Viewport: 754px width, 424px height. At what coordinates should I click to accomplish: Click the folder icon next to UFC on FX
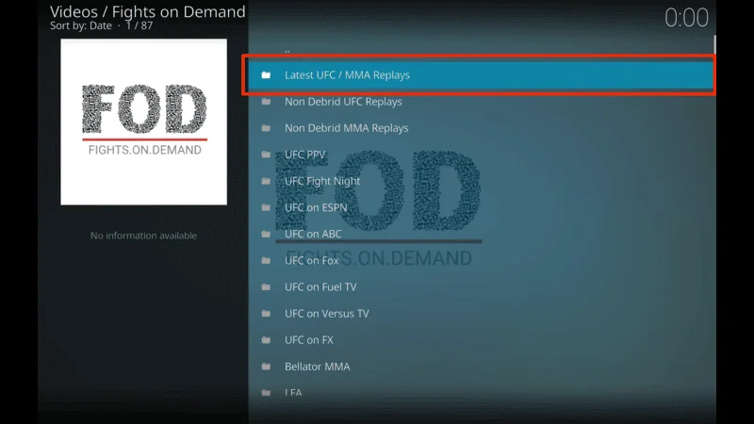point(266,340)
